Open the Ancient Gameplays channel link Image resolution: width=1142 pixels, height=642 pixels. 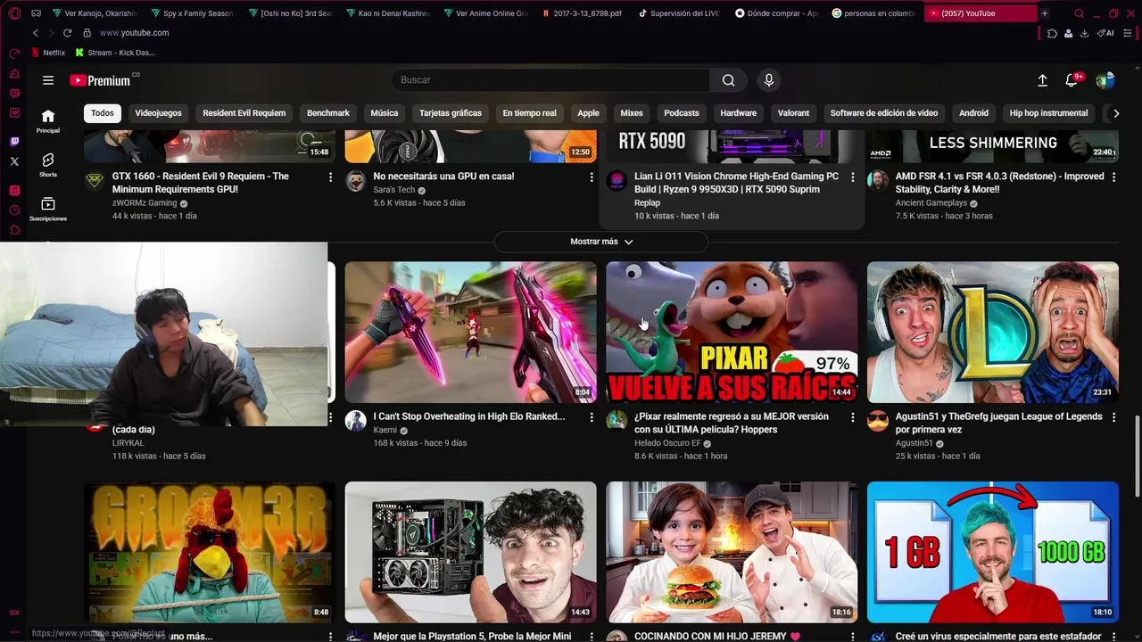click(x=931, y=203)
